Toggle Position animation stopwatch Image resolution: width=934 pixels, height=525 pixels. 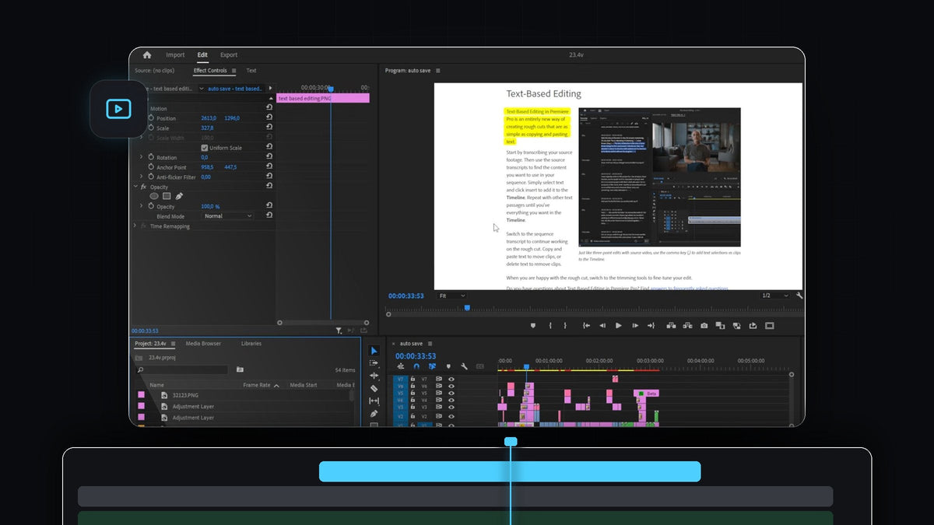[x=151, y=118]
